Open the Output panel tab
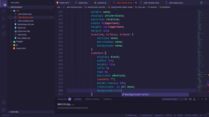 point(78,99)
